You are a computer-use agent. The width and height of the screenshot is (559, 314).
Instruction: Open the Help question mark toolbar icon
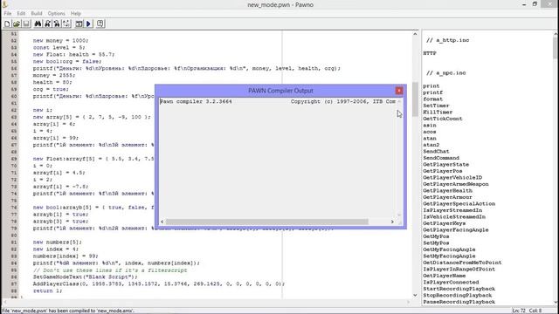click(x=100, y=24)
